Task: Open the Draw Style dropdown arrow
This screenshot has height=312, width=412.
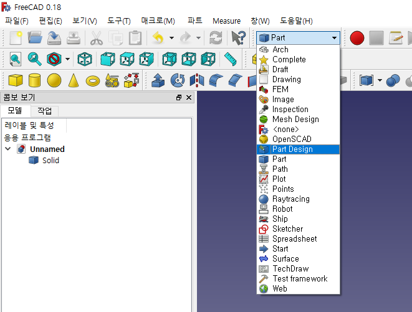Action: tap(67, 59)
